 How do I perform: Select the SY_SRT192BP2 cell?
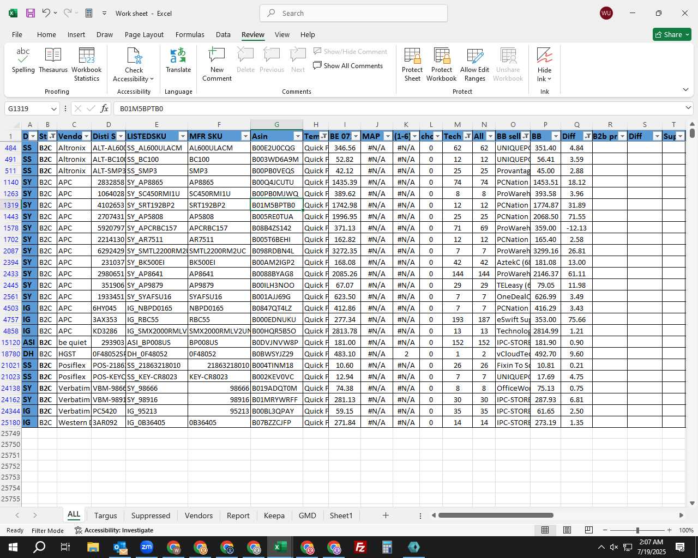pos(157,205)
